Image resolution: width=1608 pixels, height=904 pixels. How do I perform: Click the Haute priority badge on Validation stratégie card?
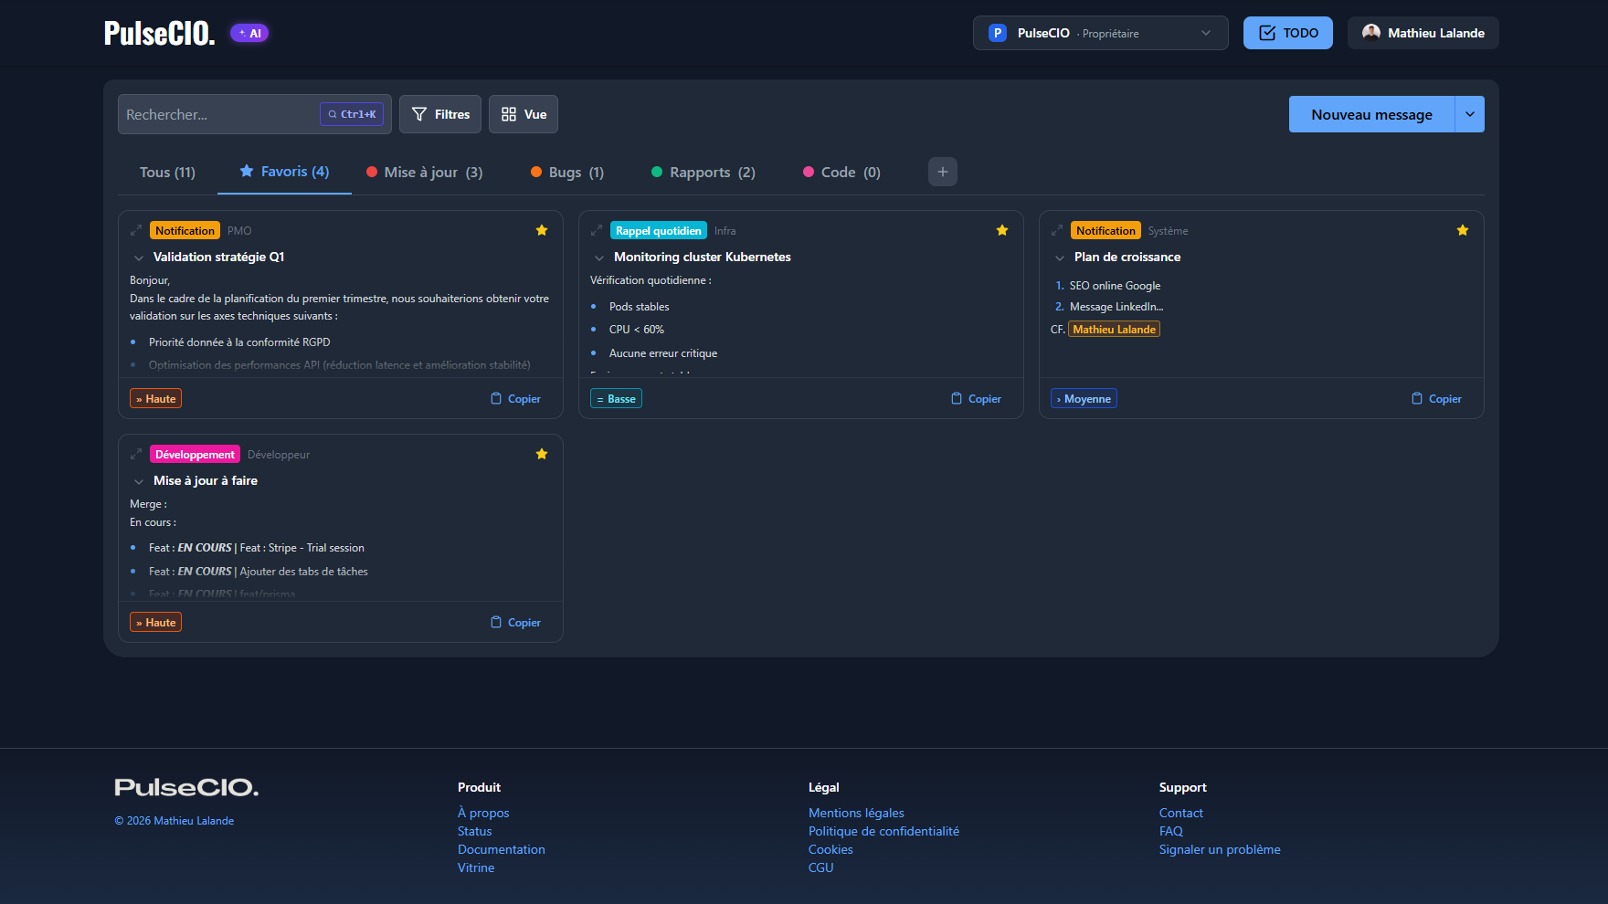pos(156,398)
